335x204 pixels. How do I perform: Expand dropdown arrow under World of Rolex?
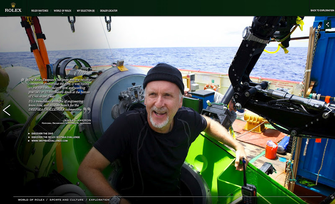tap(62, 13)
